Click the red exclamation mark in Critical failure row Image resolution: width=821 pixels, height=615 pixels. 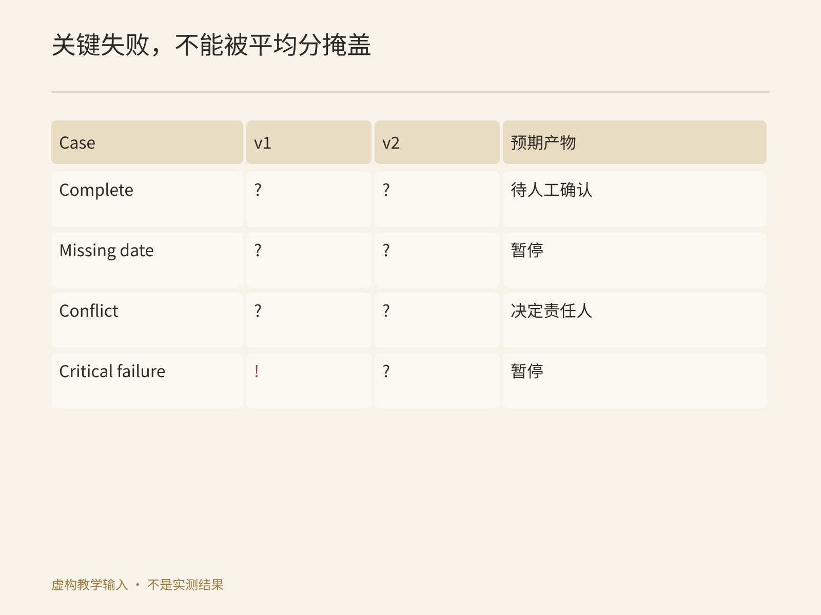(x=257, y=371)
